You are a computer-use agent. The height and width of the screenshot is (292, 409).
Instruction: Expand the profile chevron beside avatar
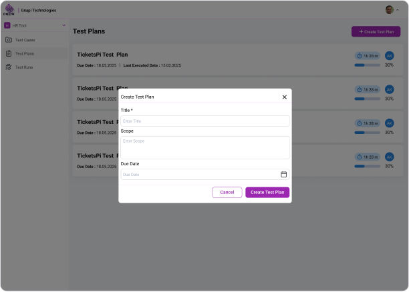point(398,10)
